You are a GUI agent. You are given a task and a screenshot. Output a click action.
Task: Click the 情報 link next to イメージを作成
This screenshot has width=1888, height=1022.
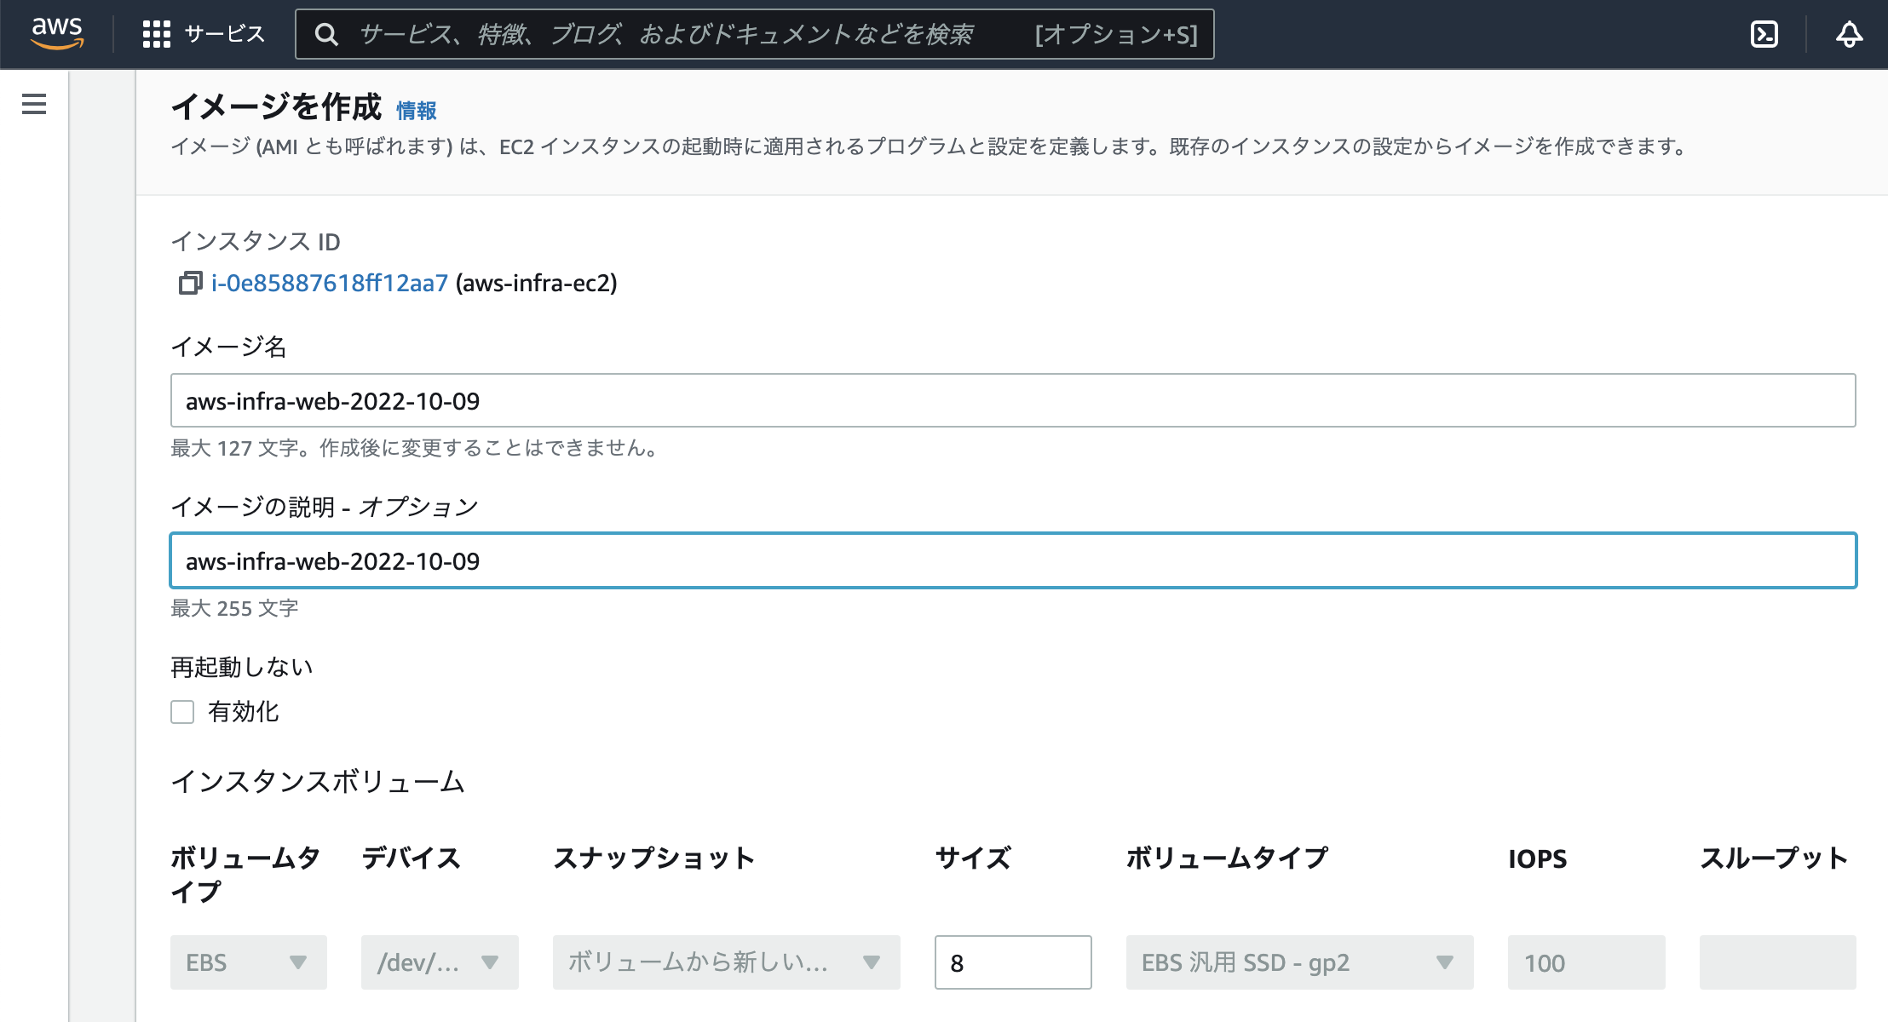(417, 109)
